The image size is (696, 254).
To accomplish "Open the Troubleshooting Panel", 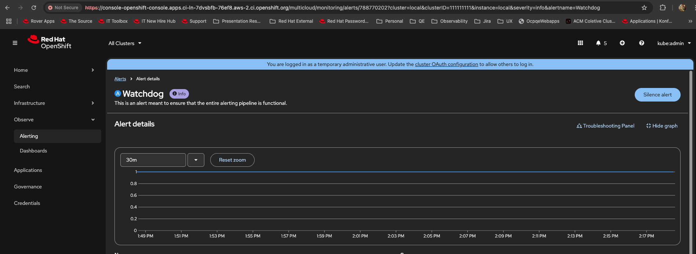I will 605,126.
